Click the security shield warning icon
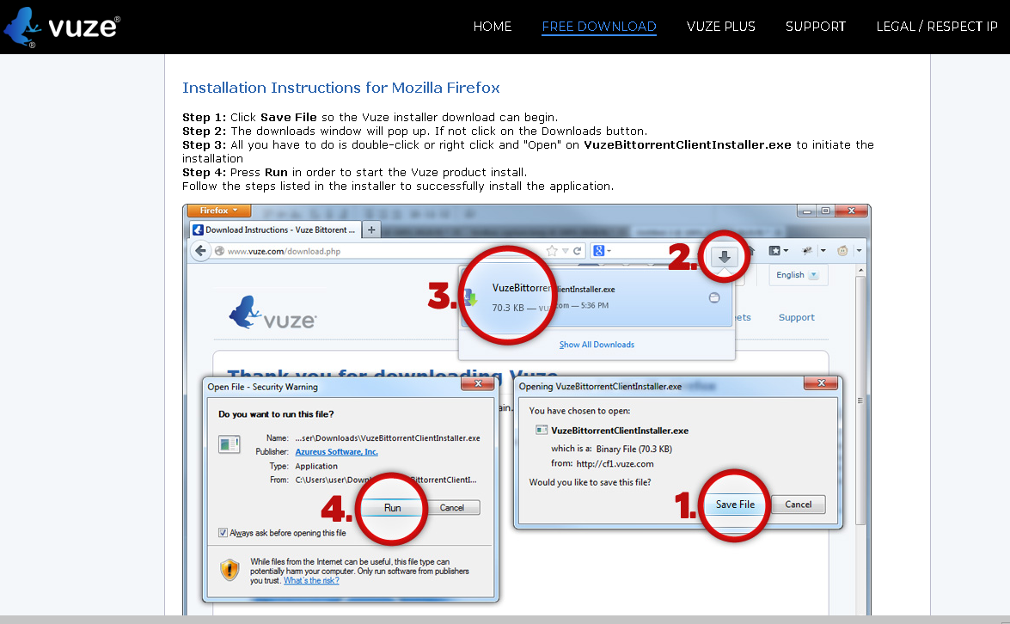 pos(230,570)
